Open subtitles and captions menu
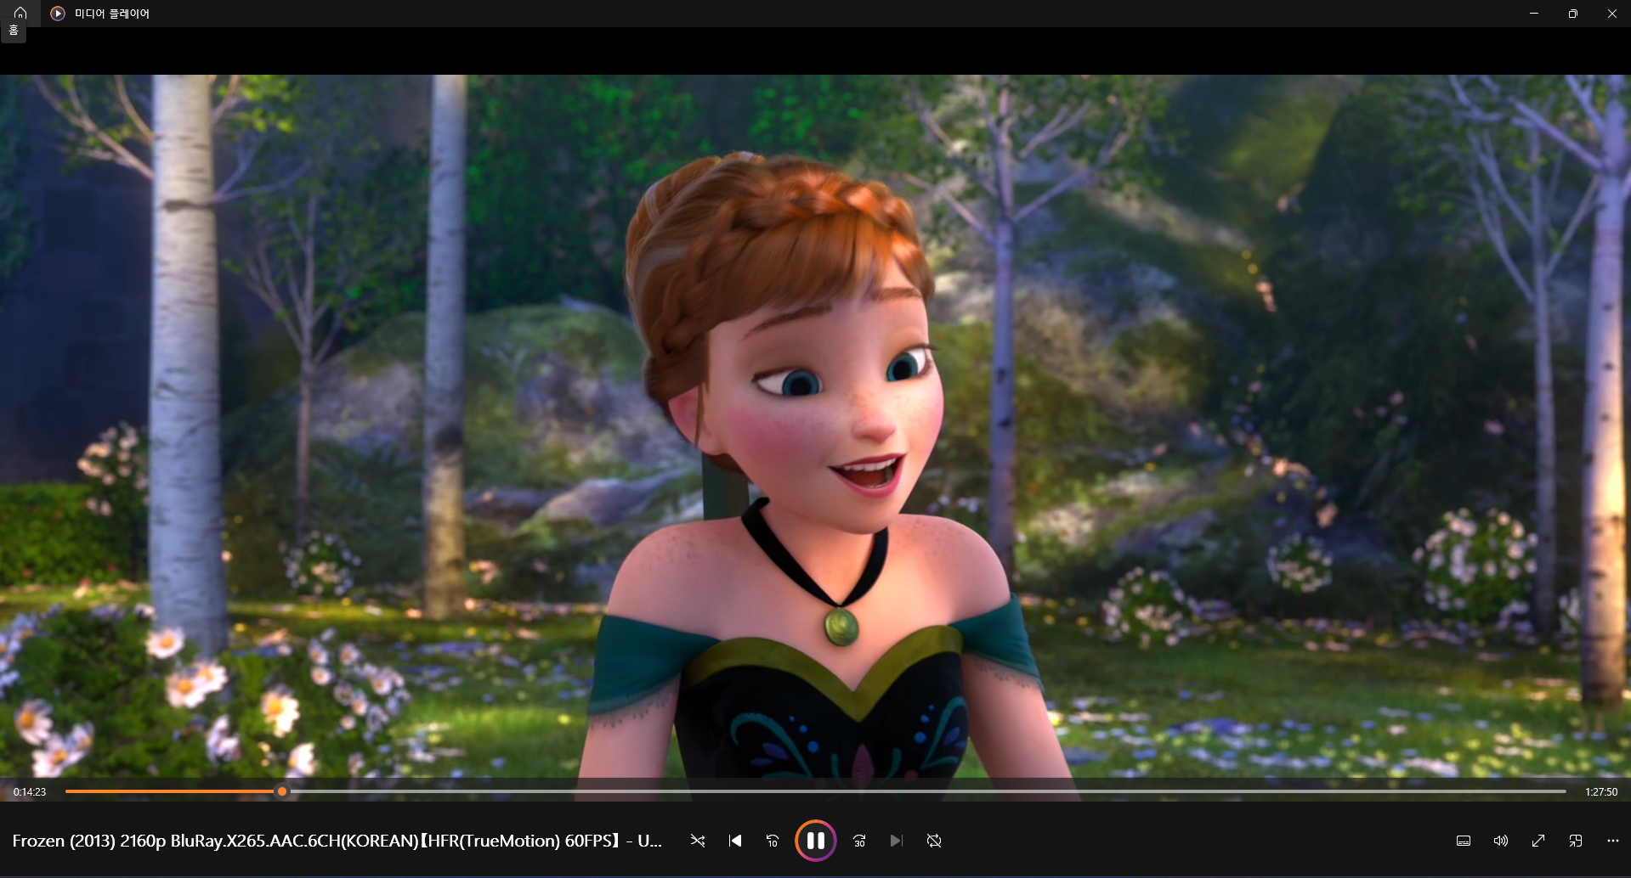The height and width of the screenshot is (878, 1631). [1464, 841]
